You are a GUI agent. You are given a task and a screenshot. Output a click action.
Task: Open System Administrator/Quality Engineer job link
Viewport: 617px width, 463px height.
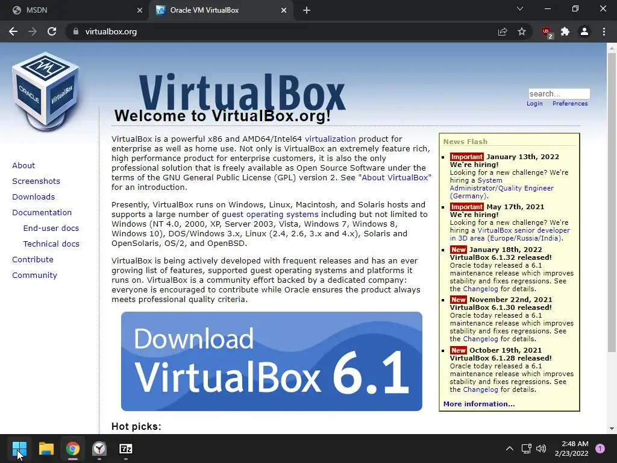pyautogui.click(x=502, y=188)
